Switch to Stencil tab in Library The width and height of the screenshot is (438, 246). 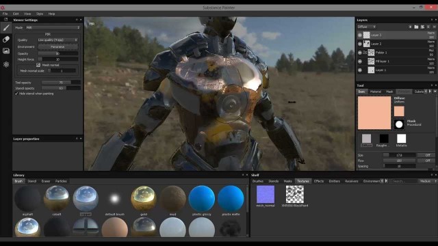32,181
